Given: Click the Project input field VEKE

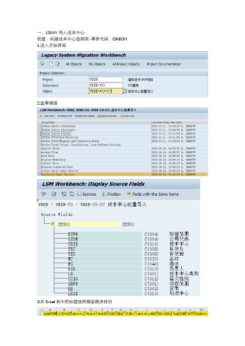Looking at the screenshot, I should 106,79.
